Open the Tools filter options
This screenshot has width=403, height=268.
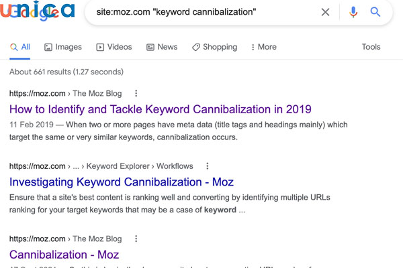click(371, 47)
